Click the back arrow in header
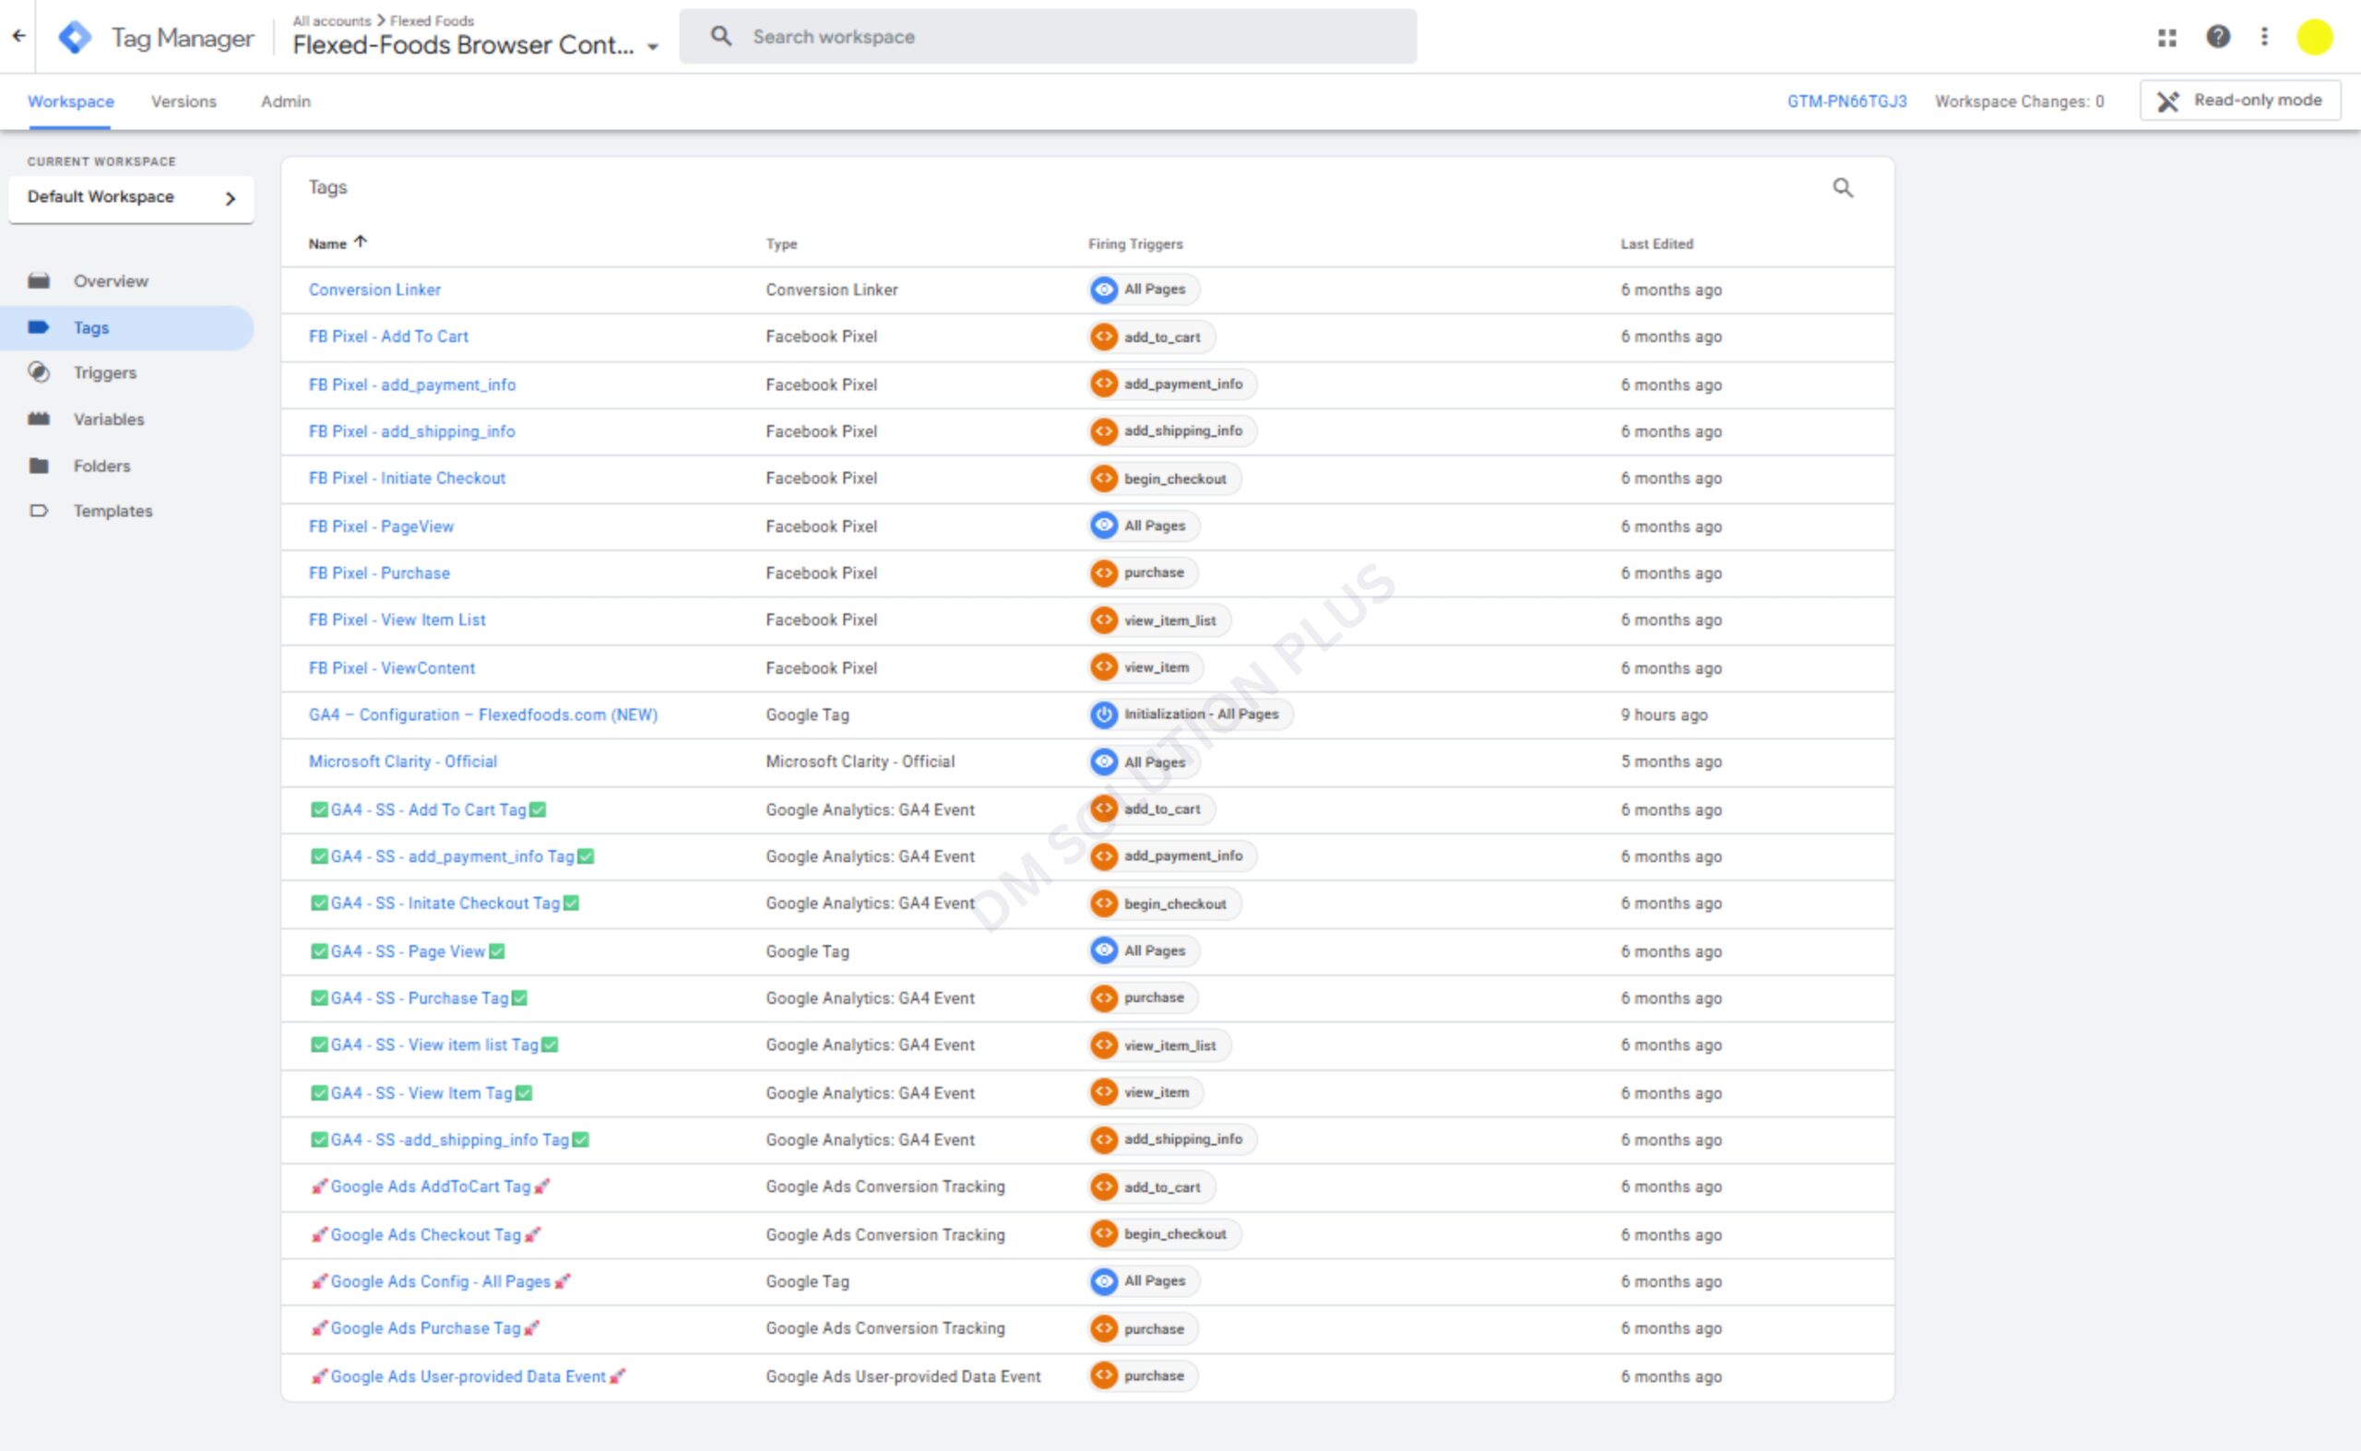The width and height of the screenshot is (2361, 1451). tap(18, 37)
